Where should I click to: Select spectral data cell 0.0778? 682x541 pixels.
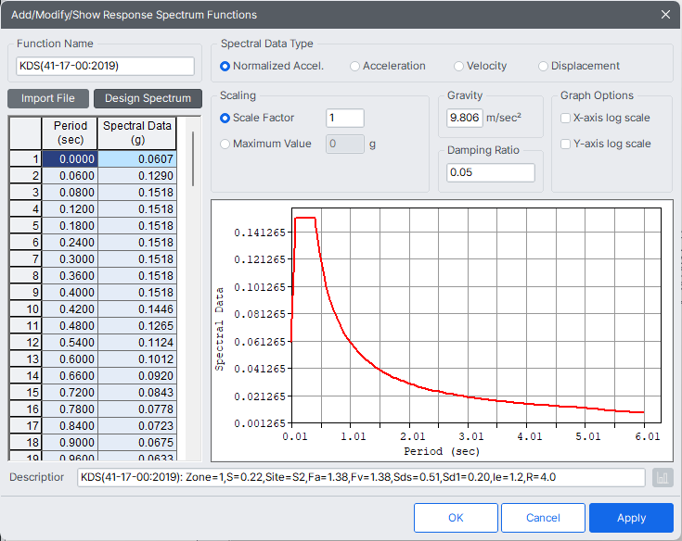(x=137, y=409)
